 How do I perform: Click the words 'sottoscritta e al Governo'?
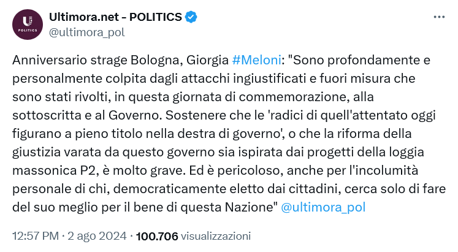[x=86, y=115]
